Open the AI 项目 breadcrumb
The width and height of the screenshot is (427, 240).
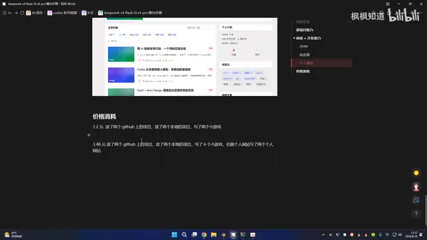(35, 13)
